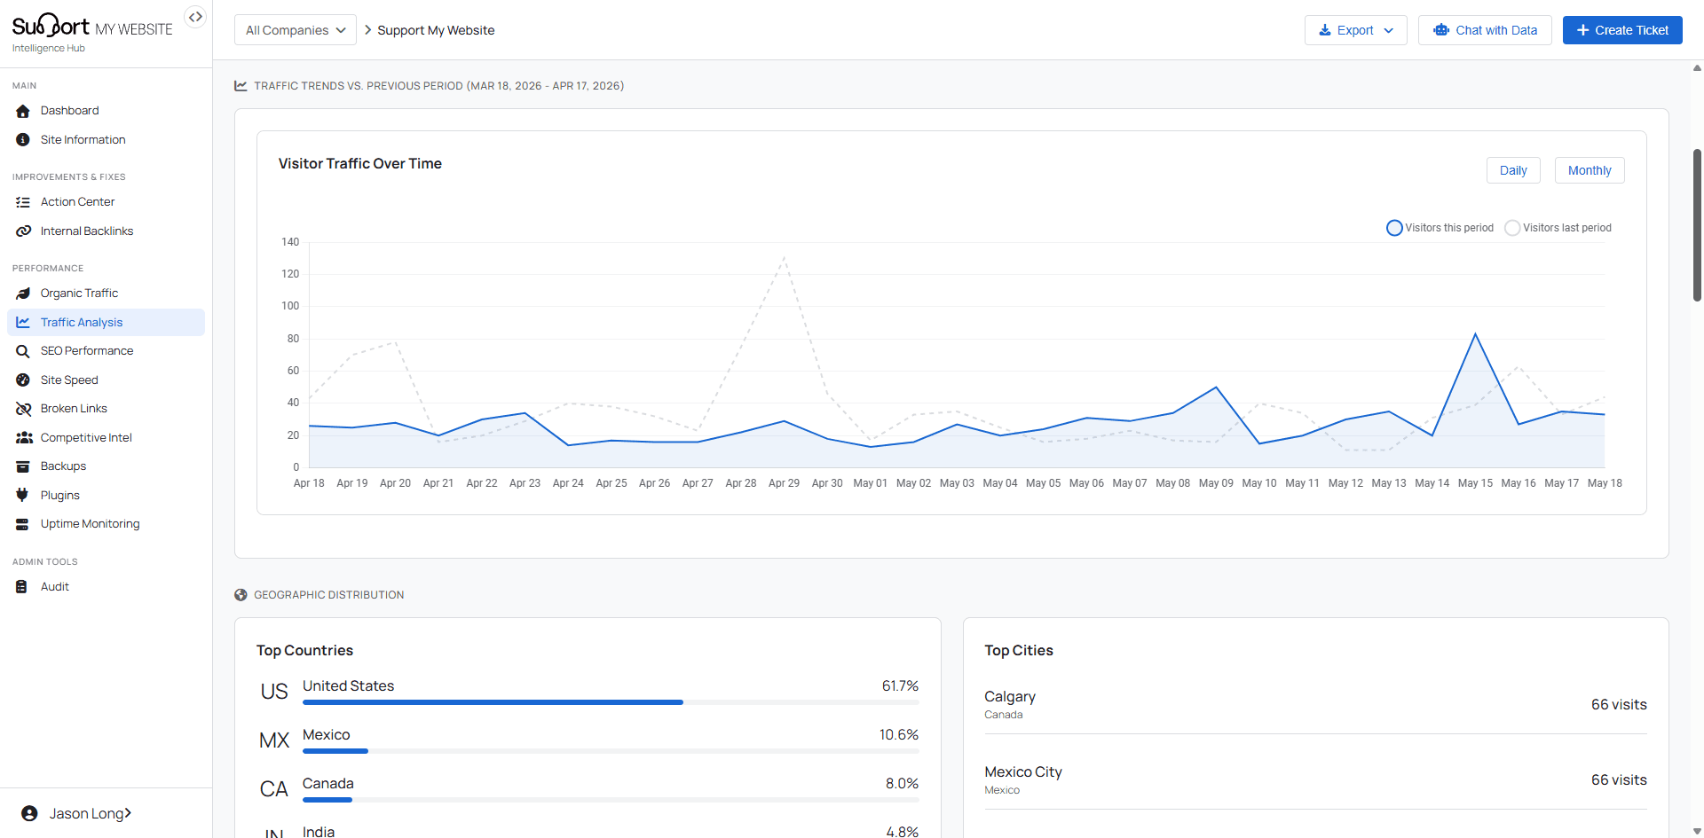Click the May 15 peak on the chart

(x=1475, y=334)
